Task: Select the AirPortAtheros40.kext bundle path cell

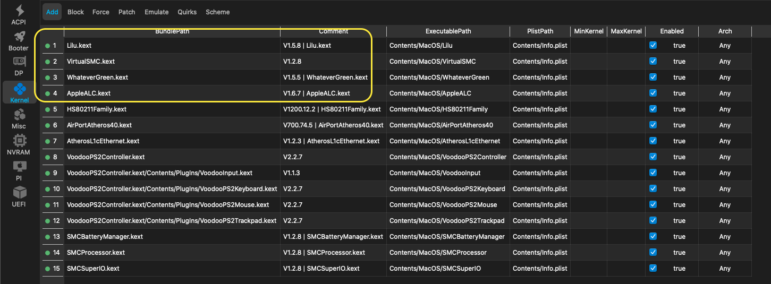Action: (x=172, y=125)
